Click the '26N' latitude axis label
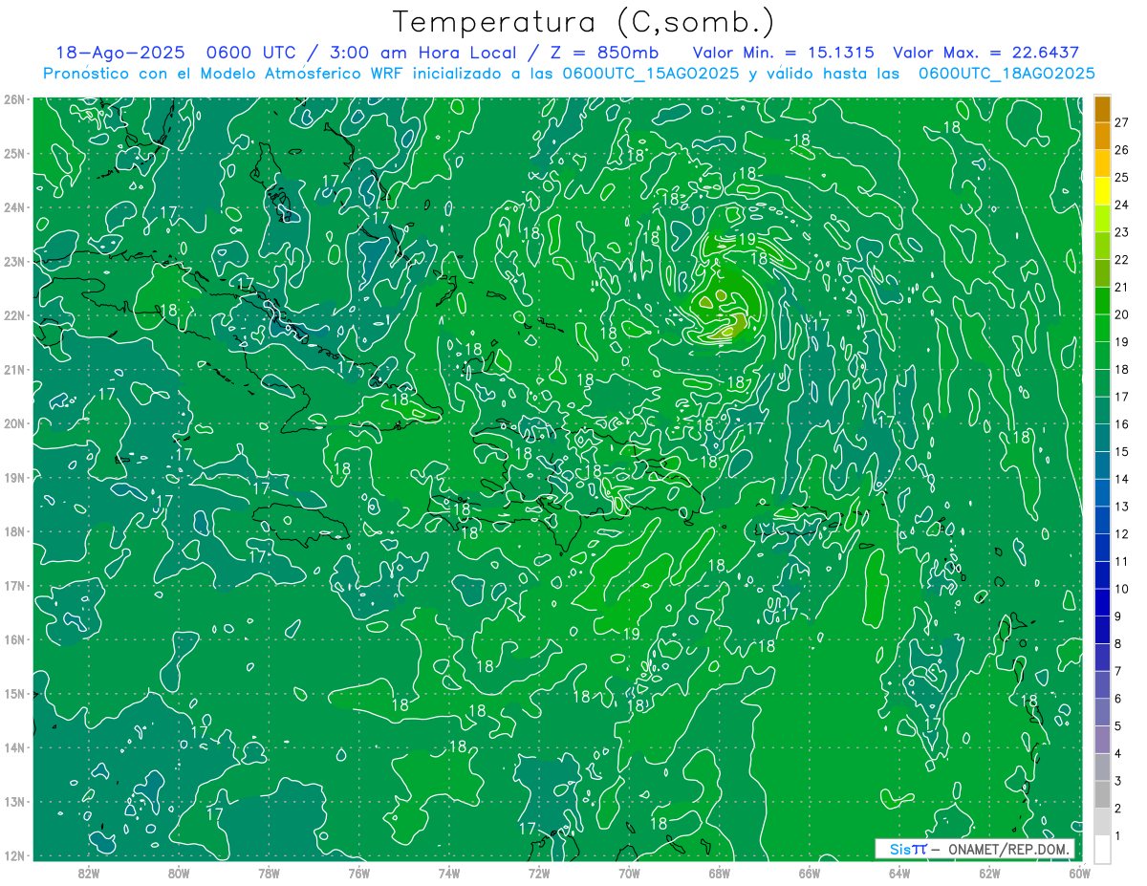The width and height of the screenshot is (1147, 886). click(x=14, y=99)
